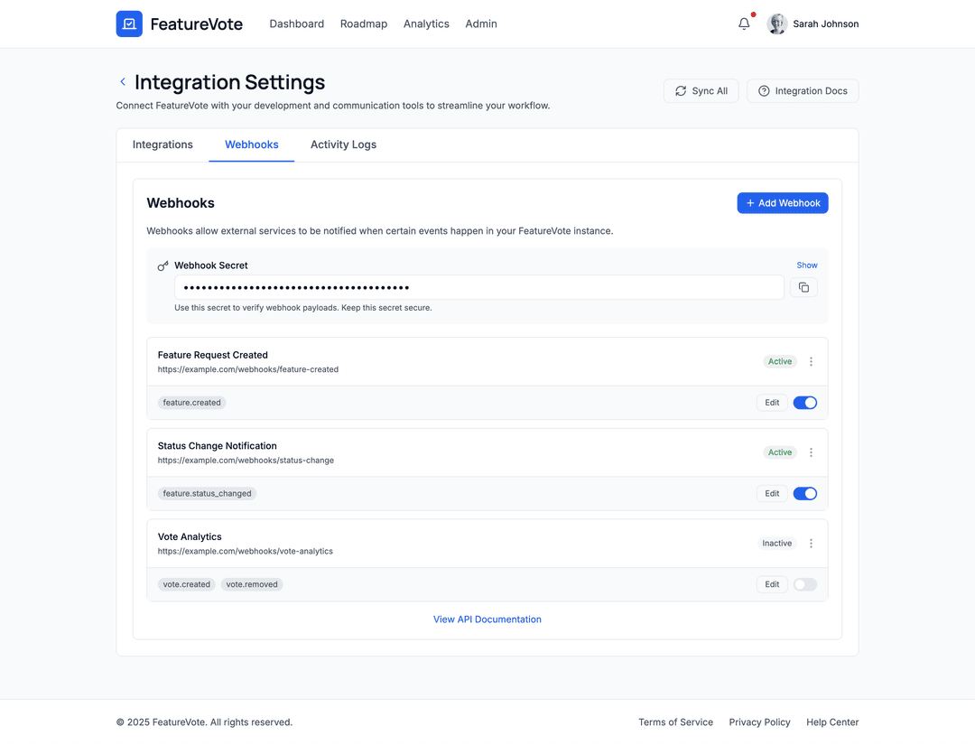Open more options for Feature Request Created
Screen dimensions: 975x745
pyautogui.click(x=811, y=362)
